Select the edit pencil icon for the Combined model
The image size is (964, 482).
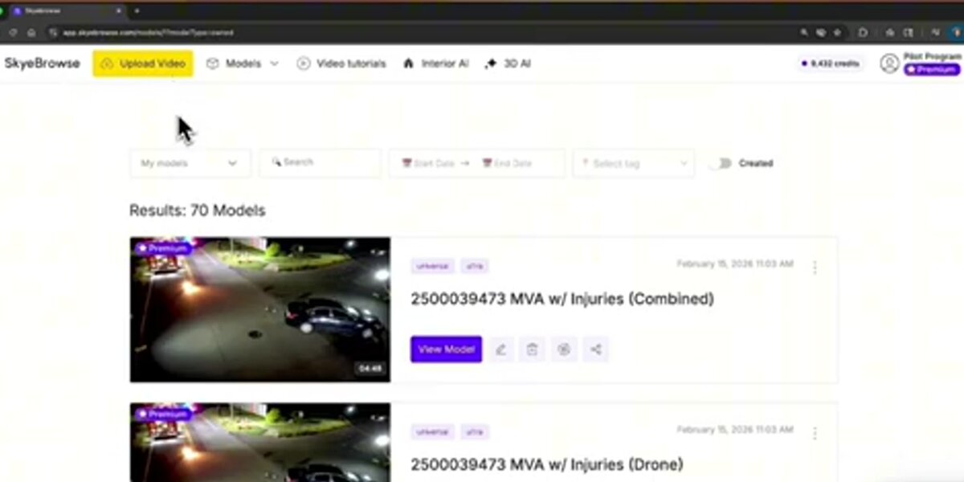point(501,349)
